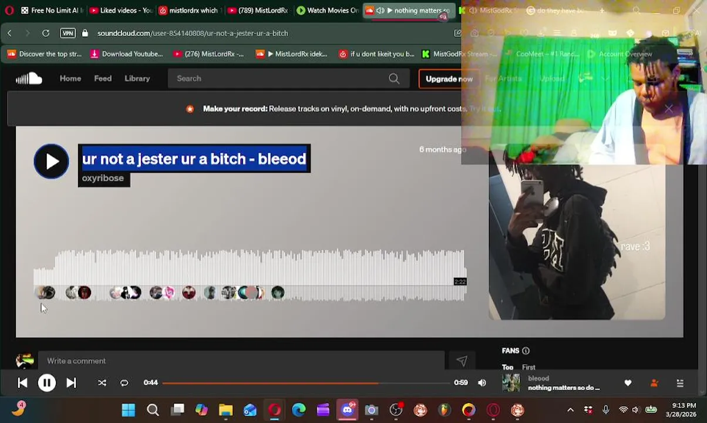Mute the volume with the speaker icon

[482, 383]
